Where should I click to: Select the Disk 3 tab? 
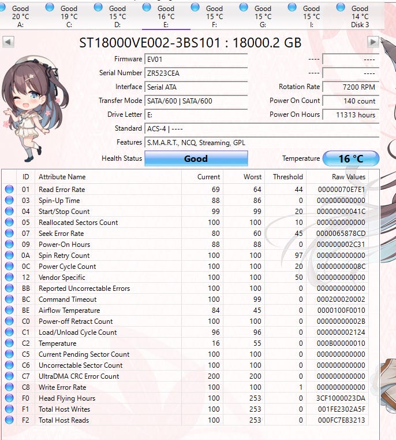(360, 16)
